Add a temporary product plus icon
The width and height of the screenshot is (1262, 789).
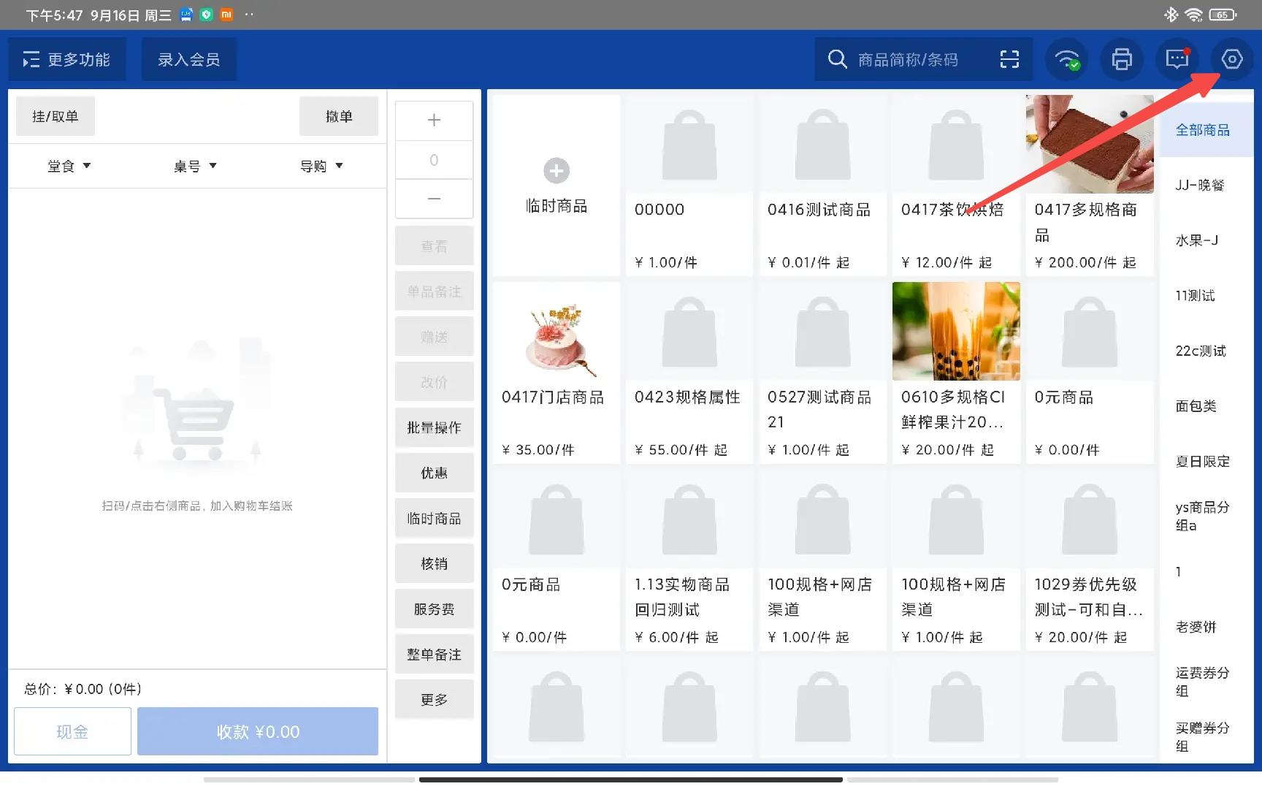[557, 171]
